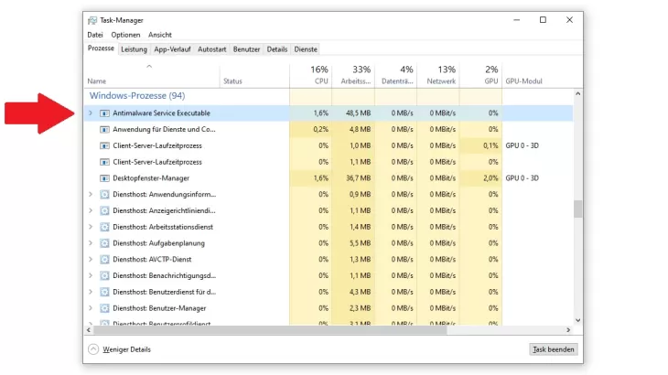Open the Autostart tab

pyautogui.click(x=211, y=49)
